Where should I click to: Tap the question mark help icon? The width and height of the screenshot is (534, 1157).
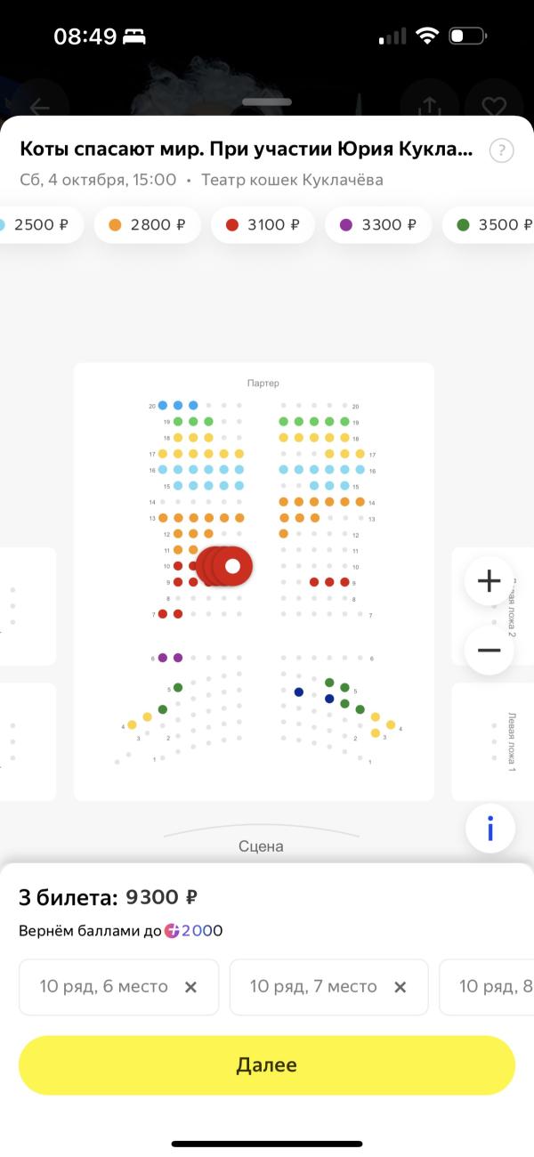point(502,150)
